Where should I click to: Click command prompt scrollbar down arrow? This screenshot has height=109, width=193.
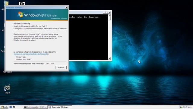pyautogui.click(x=109, y=58)
